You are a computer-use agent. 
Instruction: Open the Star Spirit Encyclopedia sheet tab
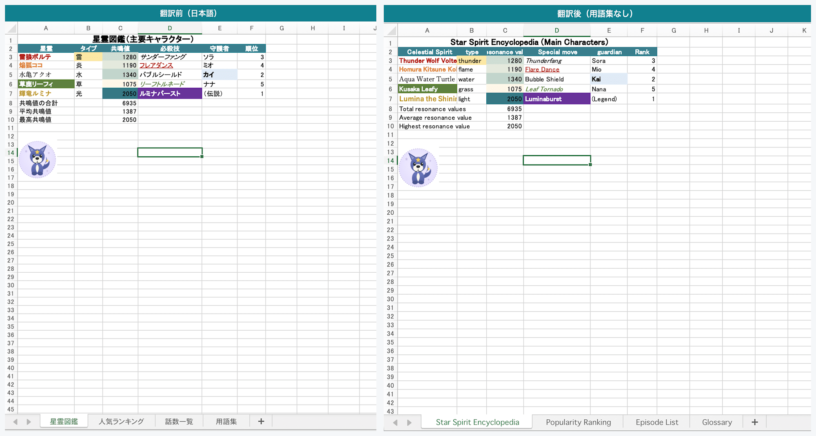click(477, 422)
